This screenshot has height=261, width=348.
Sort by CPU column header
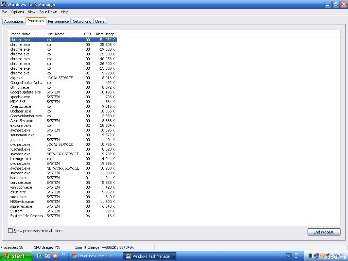tap(87, 34)
